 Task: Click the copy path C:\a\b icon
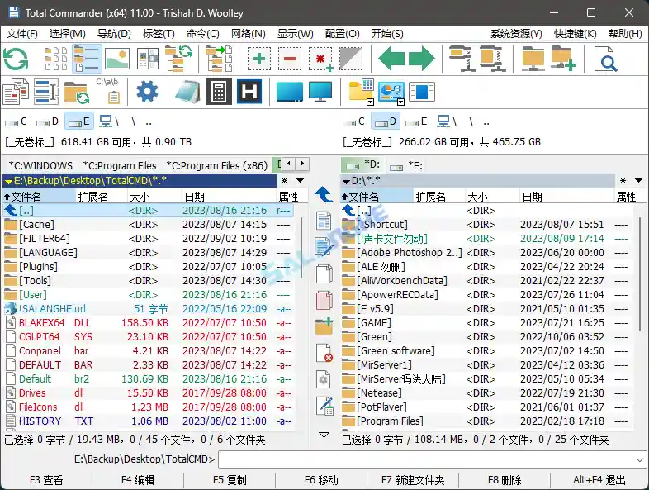(x=107, y=90)
